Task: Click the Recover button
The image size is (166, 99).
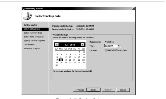Action: pyautogui.click(x=108, y=90)
